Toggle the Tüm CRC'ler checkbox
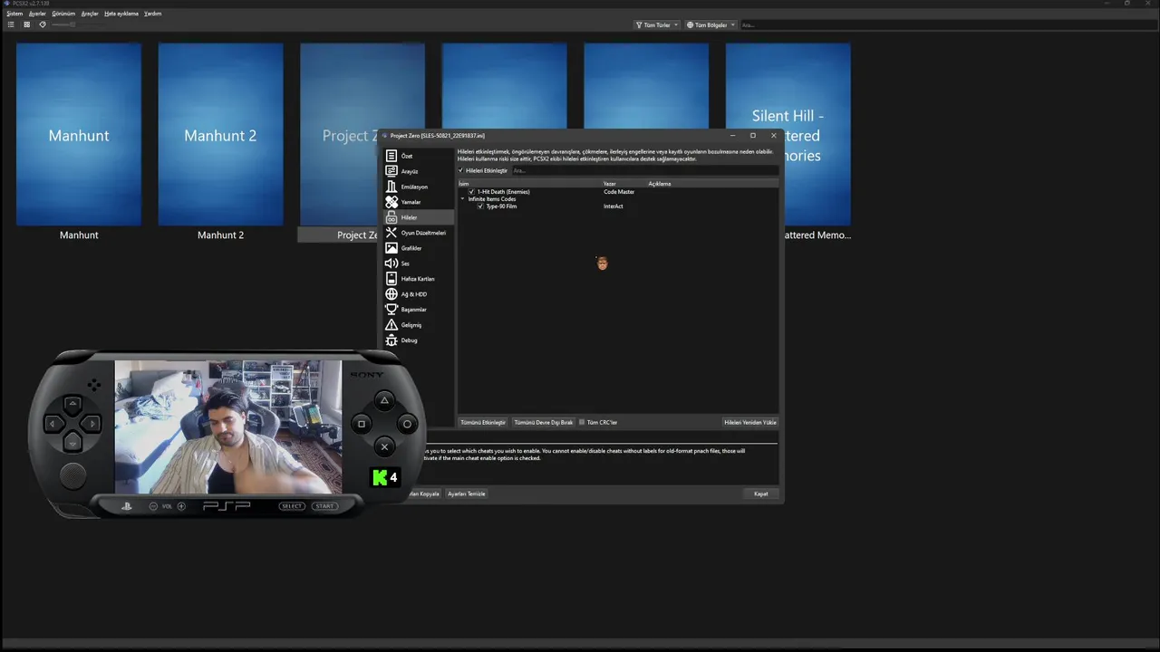The image size is (1160, 652). click(582, 422)
